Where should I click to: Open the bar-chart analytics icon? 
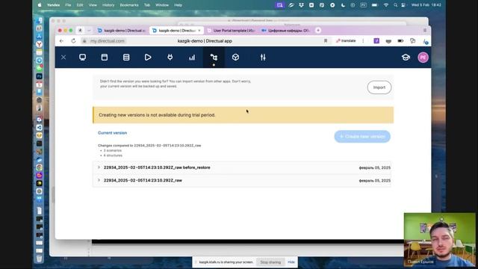coord(192,58)
